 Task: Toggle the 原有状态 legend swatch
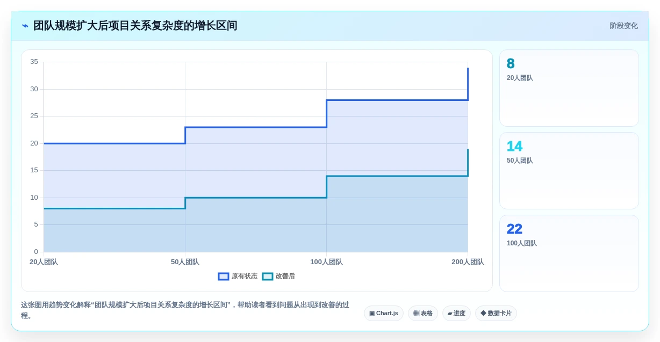pos(224,276)
